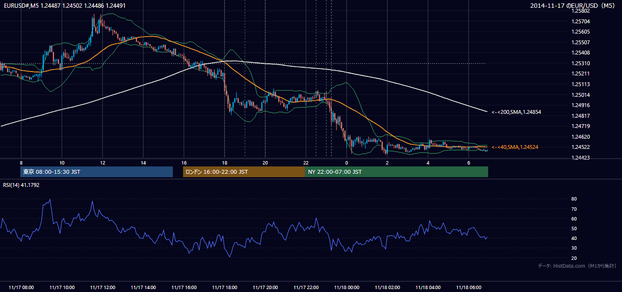Click price axis value 1.24719
The width and height of the screenshot is (622, 292).
581,126
